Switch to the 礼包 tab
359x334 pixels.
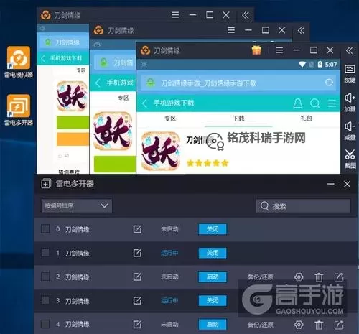(x=307, y=119)
